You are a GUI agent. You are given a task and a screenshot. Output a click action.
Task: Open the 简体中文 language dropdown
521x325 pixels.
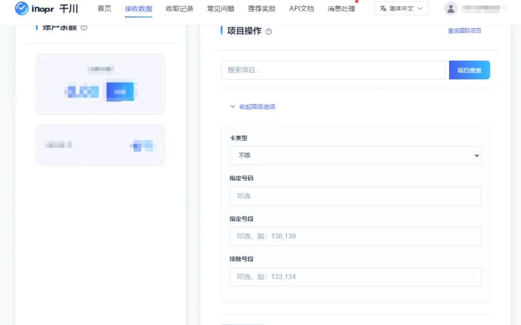coord(401,9)
